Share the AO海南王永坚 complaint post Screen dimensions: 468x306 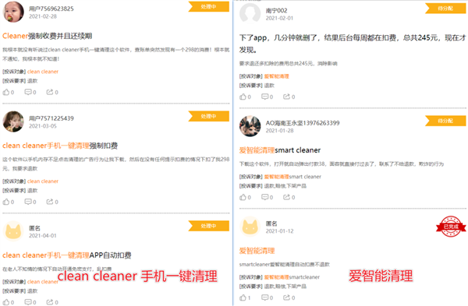[289, 197]
